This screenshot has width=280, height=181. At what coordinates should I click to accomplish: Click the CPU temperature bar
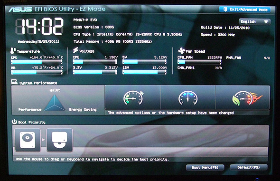tap(37, 62)
